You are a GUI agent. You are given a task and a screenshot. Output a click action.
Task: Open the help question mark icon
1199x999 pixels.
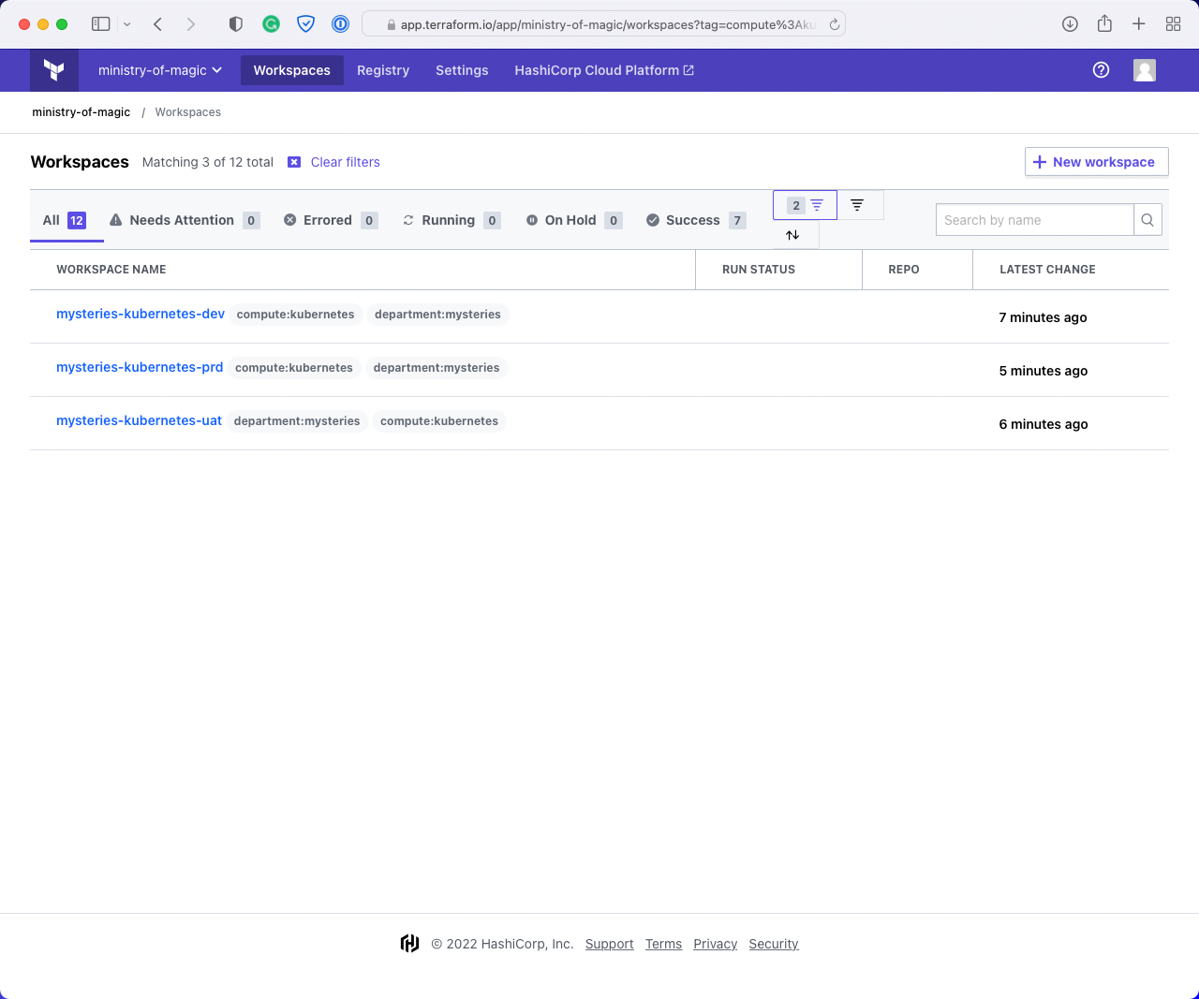click(1102, 70)
